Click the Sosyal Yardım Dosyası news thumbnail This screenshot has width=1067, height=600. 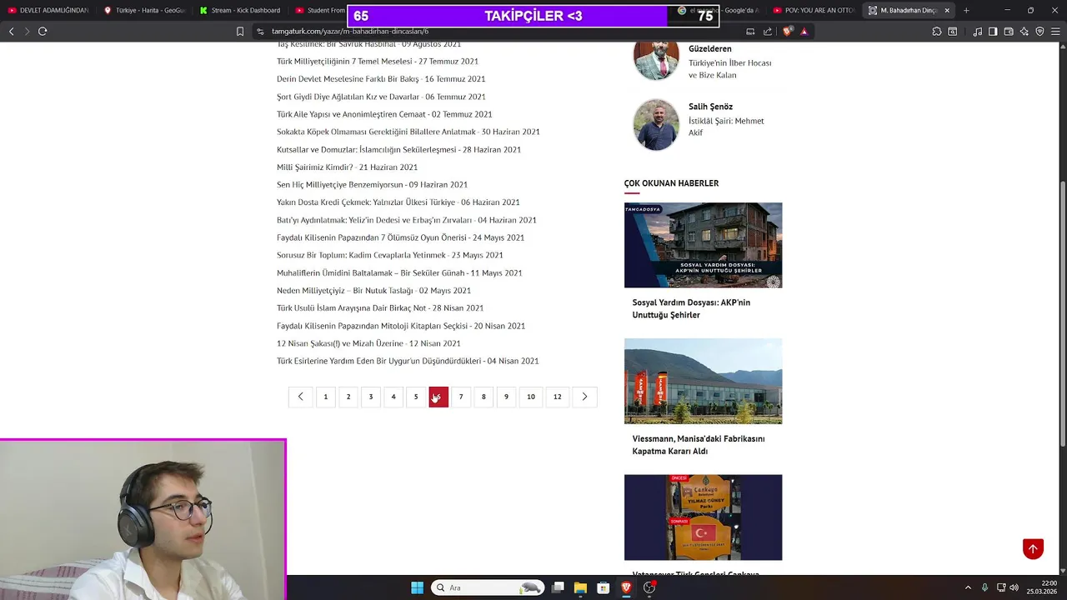(x=703, y=245)
